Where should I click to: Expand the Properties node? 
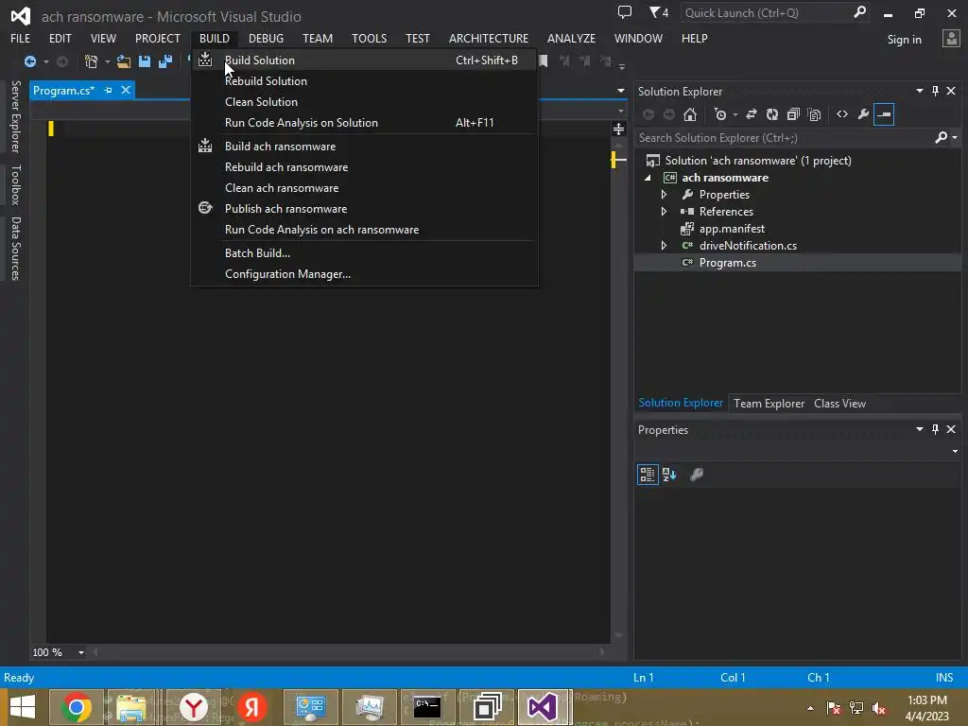[664, 195]
